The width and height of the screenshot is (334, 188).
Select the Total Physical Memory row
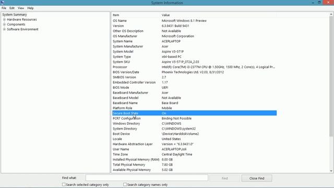(194, 164)
